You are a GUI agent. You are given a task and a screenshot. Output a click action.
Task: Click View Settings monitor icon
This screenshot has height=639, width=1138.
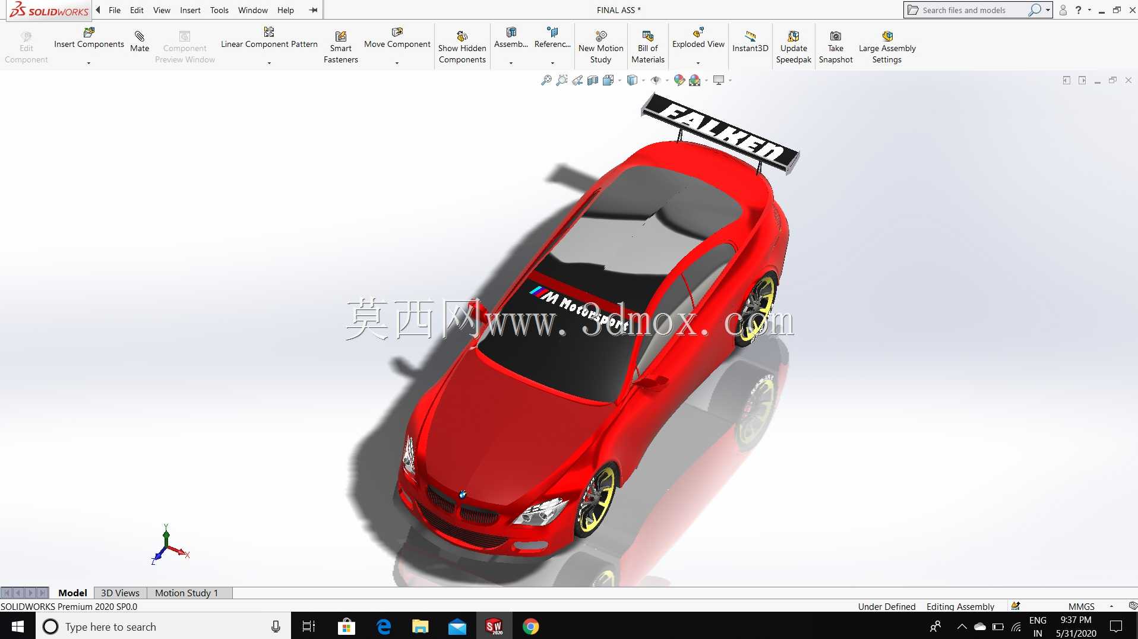pyautogui.click(x=719, y=80)
